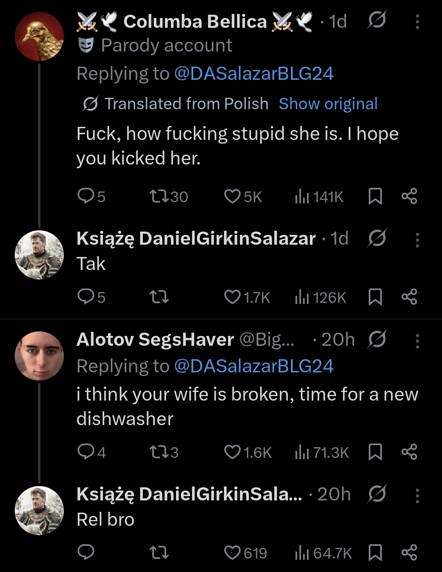Open Columba Bellica golden bird avatar
This screenshot has width=442, height=572.
[39, 36]
